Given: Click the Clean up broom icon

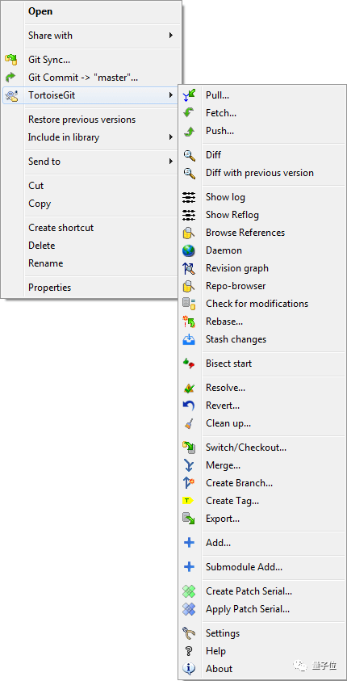Looking at the screenshot, I should point(189,423).
